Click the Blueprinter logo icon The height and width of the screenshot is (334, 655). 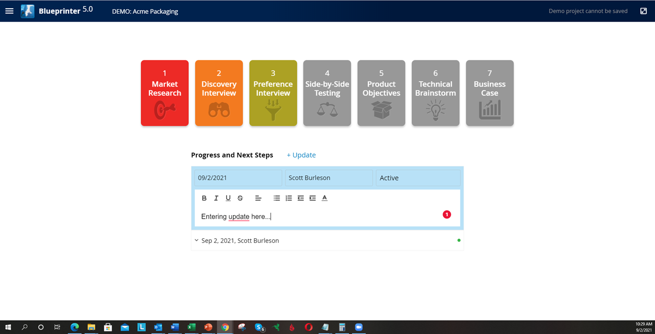(28, 11)
